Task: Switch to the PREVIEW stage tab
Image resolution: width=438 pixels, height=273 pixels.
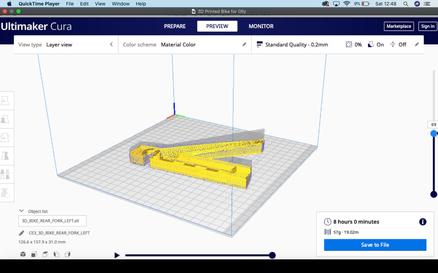Action: pos(217,26)
